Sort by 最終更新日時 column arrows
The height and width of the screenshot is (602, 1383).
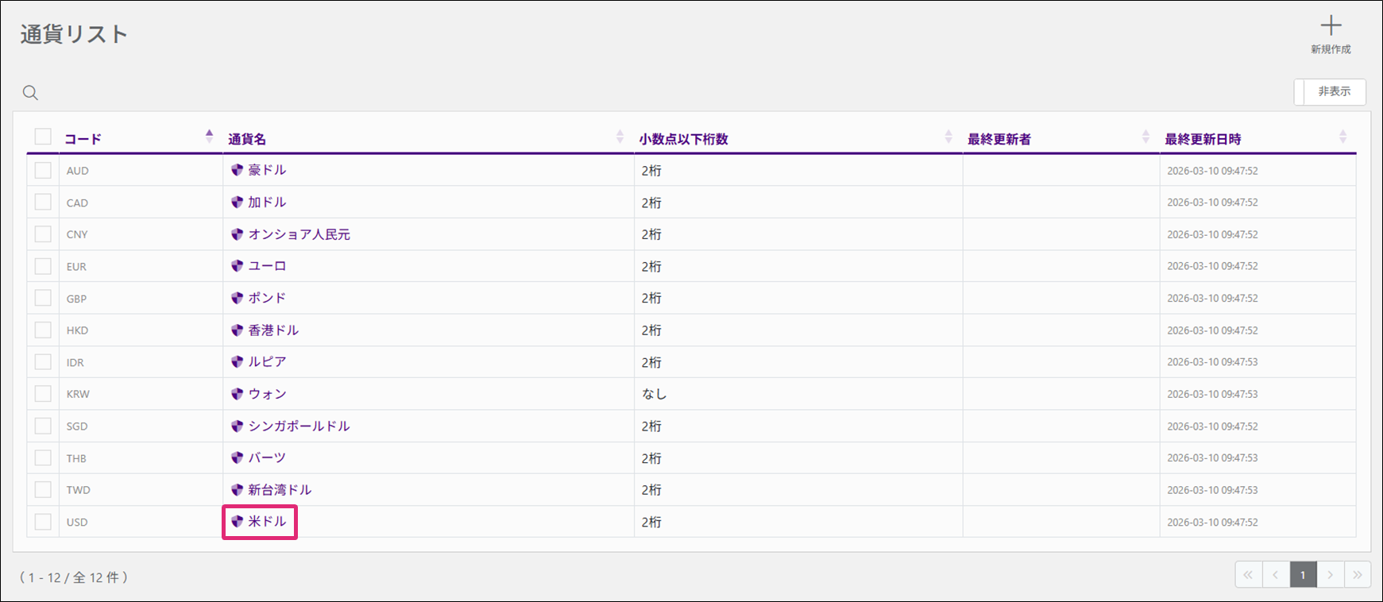point(1342,137)
